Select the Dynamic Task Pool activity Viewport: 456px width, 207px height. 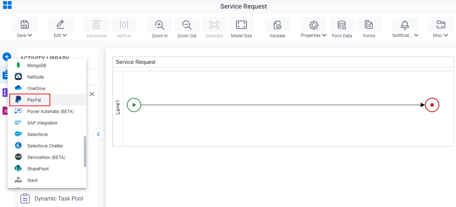pos(52,198)
